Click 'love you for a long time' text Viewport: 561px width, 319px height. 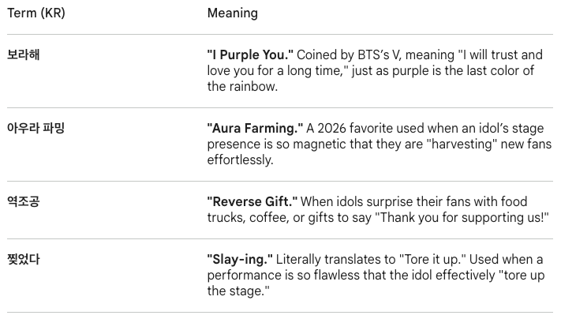pos(274,70)
